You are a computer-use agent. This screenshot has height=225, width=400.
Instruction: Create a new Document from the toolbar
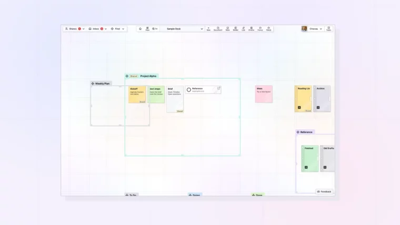[218, 29]
